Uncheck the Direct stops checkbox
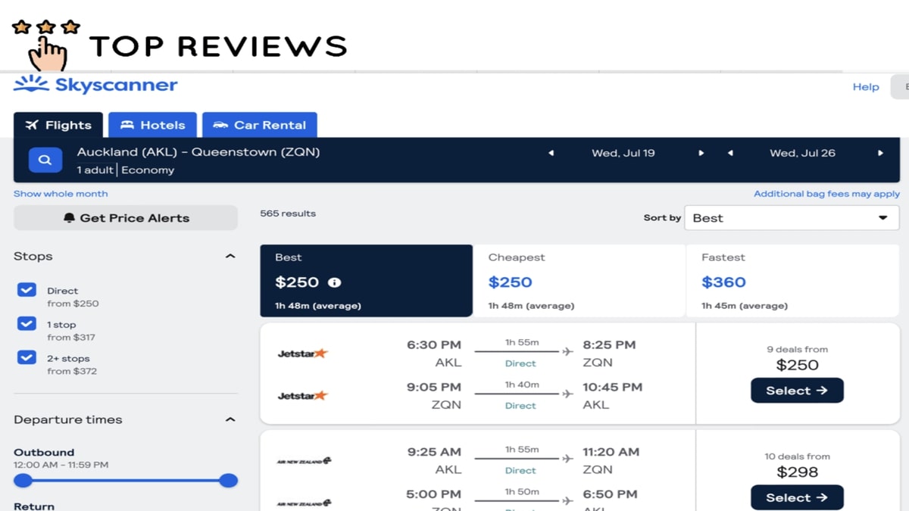 [27, 290]
